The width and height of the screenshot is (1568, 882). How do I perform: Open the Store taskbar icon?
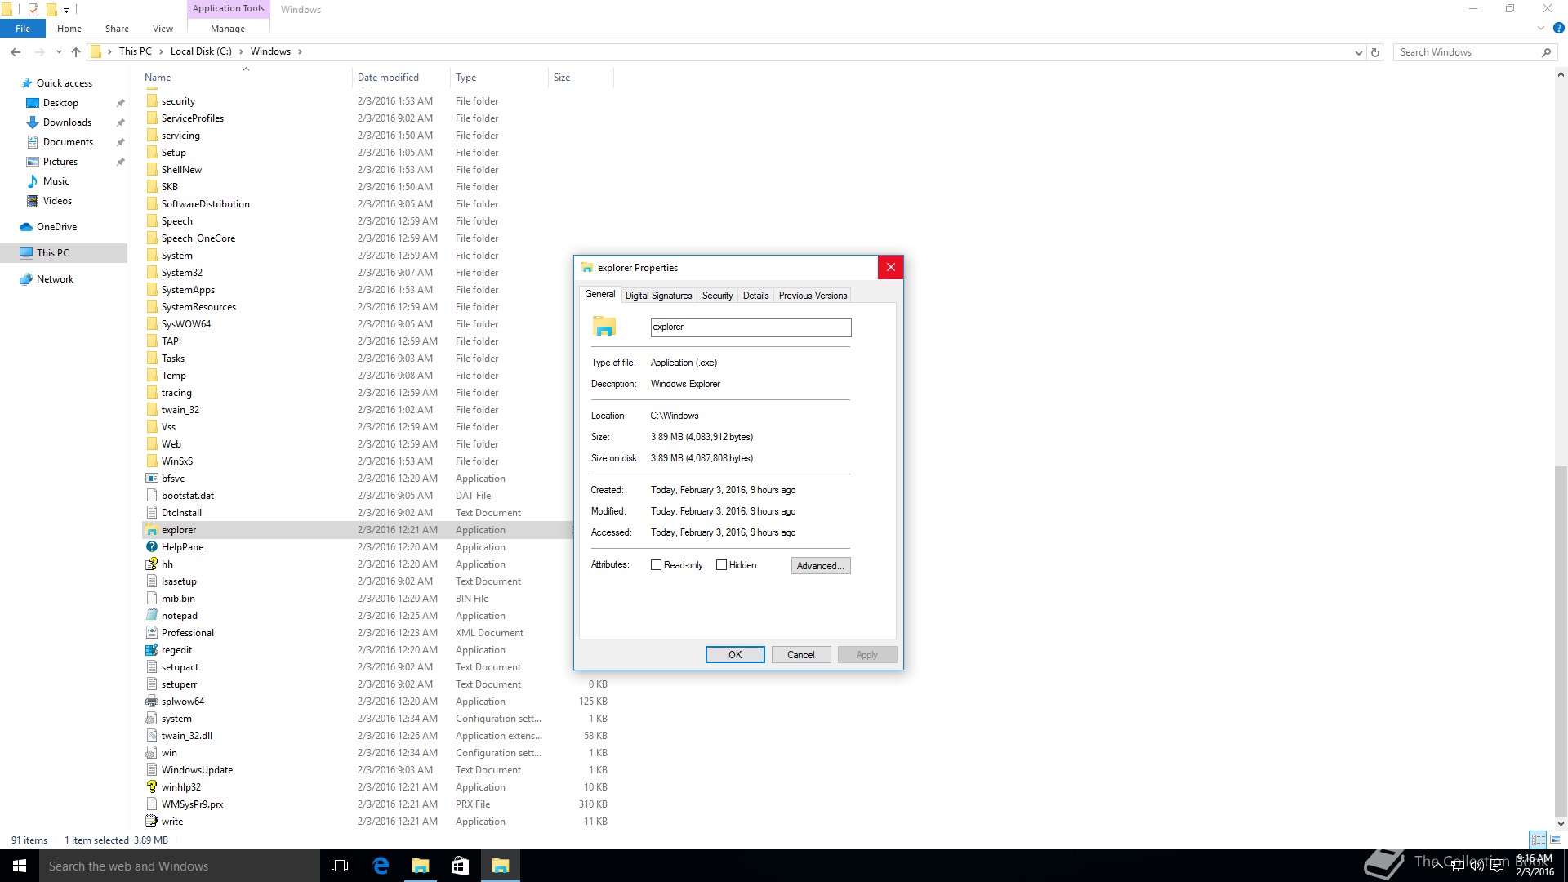[460, 866]
